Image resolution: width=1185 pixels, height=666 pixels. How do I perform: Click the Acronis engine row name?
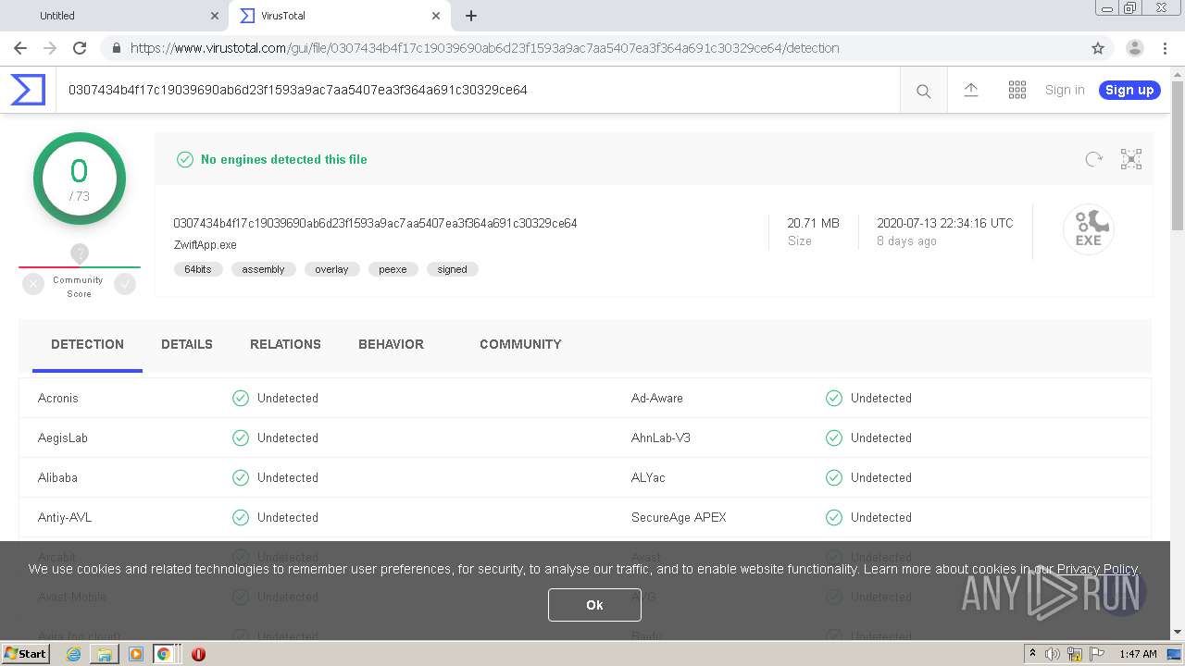click(58, 398)
